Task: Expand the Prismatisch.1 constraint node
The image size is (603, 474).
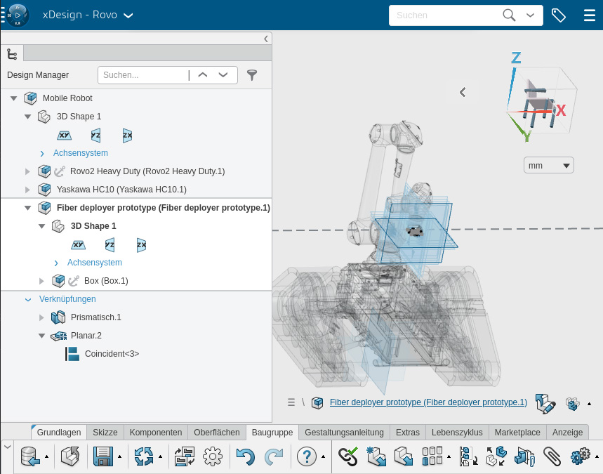Action: point(41,317)
